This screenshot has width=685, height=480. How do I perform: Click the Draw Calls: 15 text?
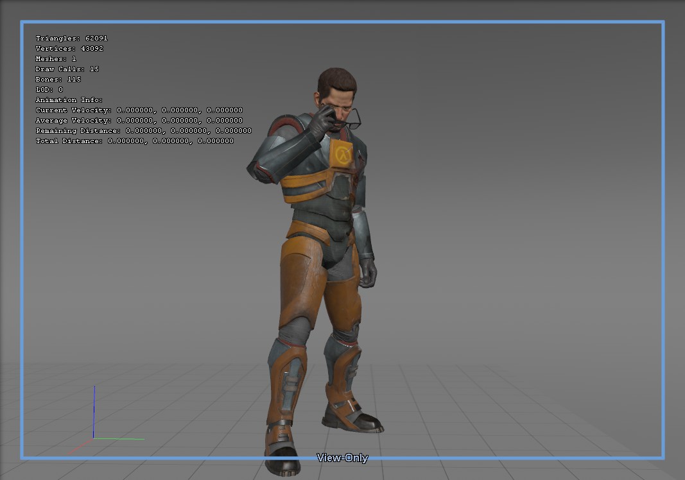67,69
